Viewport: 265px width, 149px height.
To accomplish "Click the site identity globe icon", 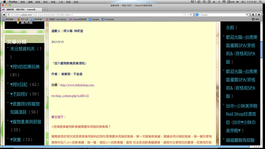I will pyautogui.click(x=8, y=15).
